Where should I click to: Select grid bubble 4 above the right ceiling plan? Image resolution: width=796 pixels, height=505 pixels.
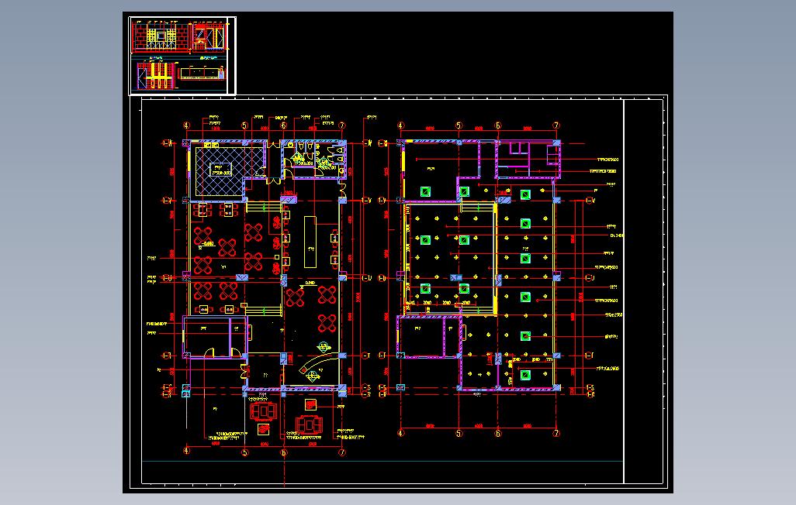(x=401, y=125)
